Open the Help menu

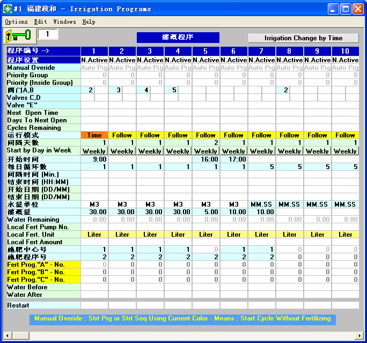89,22
